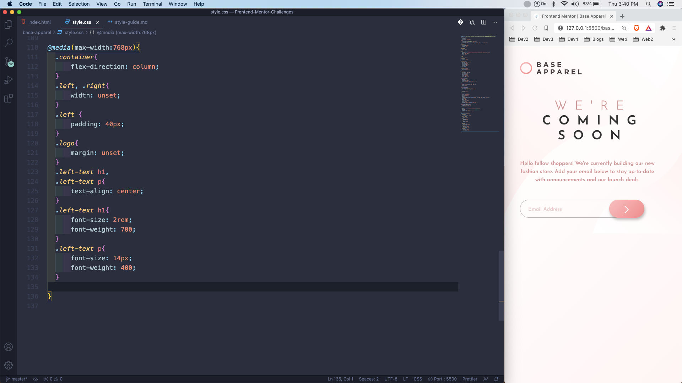Viewport: 682px width, 383px height.
Task: Toggle the Brave Shields lion icon
Action: 637,28
